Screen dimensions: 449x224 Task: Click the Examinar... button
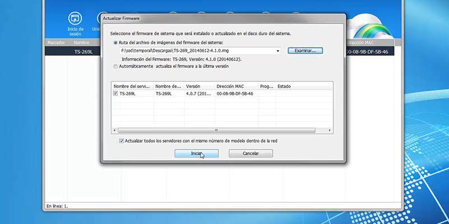(305, 50)
